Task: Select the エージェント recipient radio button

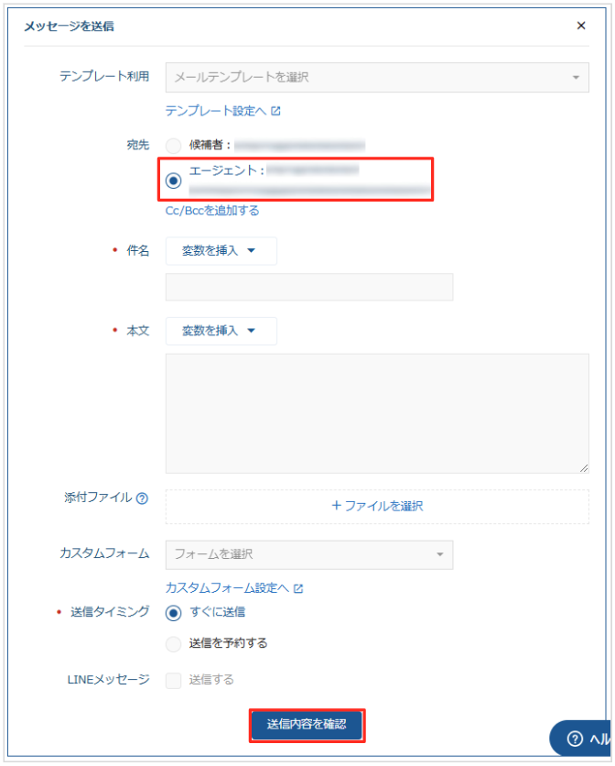Action: (x=174, y=181)
